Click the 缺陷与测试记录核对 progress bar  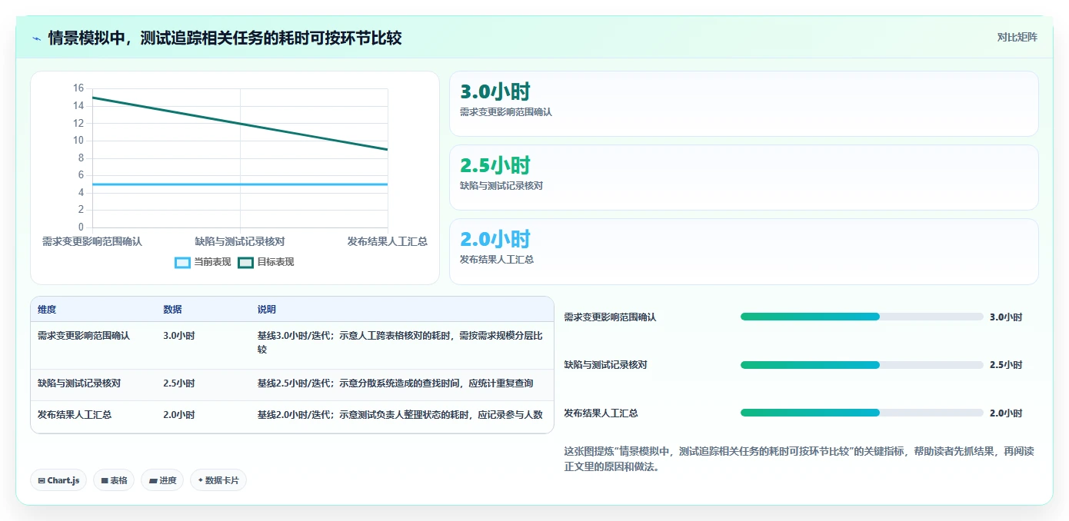click(x=861, y=365)
